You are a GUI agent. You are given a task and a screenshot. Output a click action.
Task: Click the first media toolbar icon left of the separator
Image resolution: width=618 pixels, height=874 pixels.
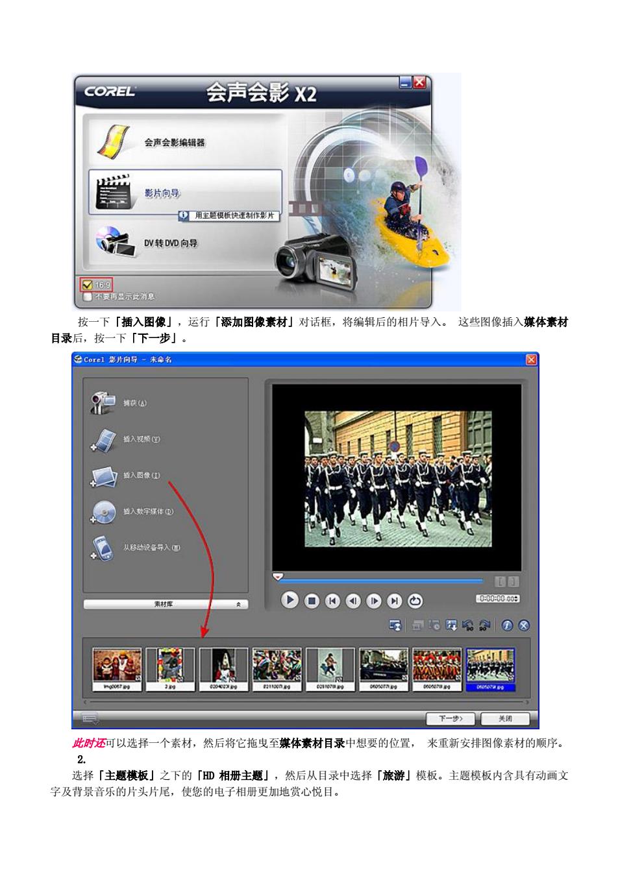click(395, 625)
